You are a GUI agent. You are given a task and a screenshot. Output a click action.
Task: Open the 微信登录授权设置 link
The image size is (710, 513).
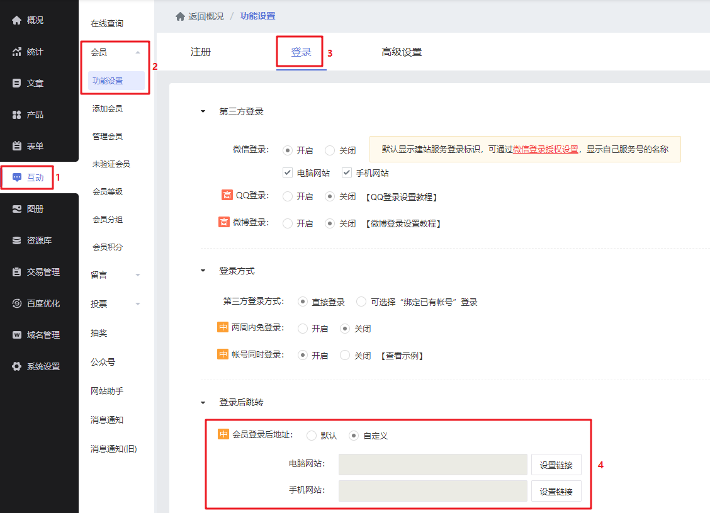545,149
